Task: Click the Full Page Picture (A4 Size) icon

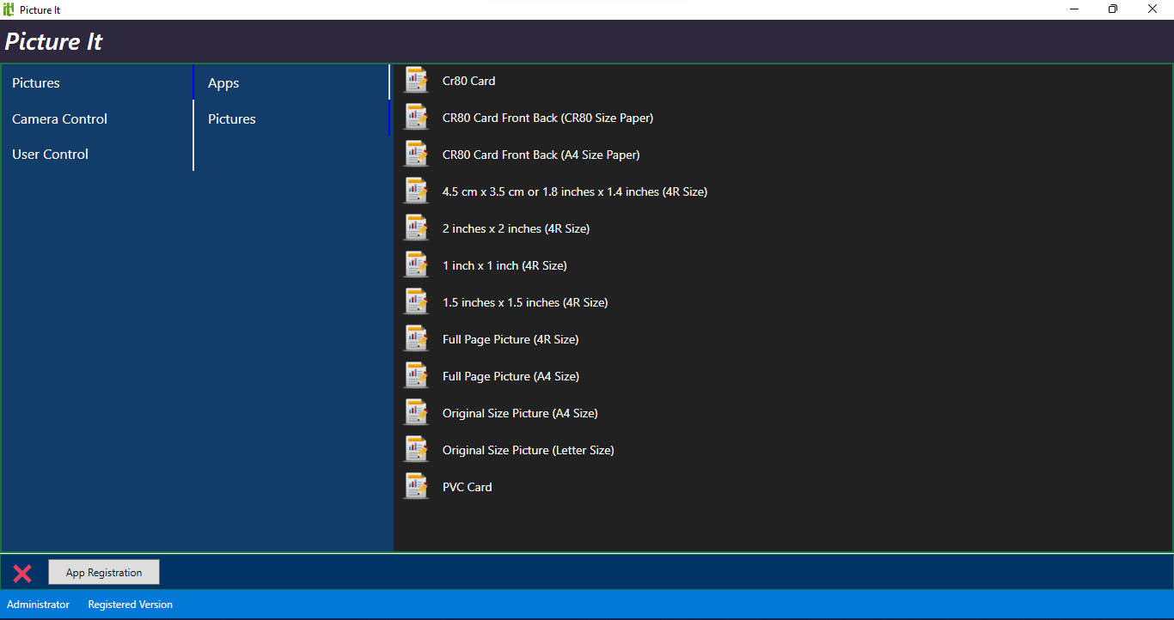Action: pyautogui.click(x=416, y=375)
